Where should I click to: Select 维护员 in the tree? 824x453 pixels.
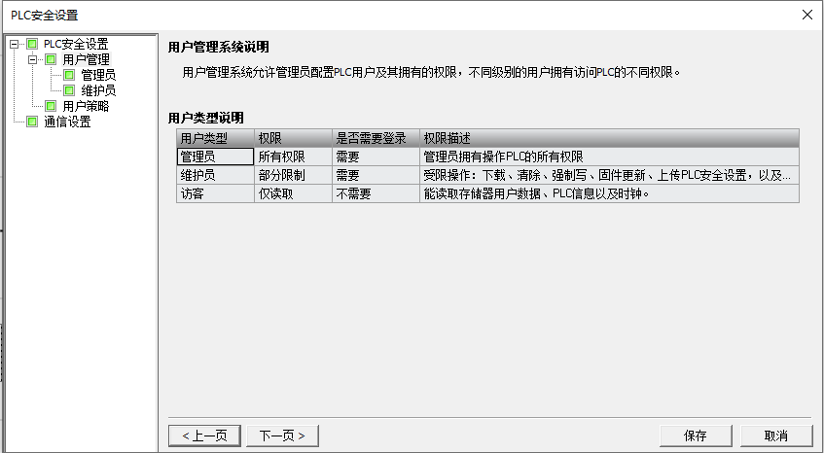pyautogui.click(x=98, y=90)
